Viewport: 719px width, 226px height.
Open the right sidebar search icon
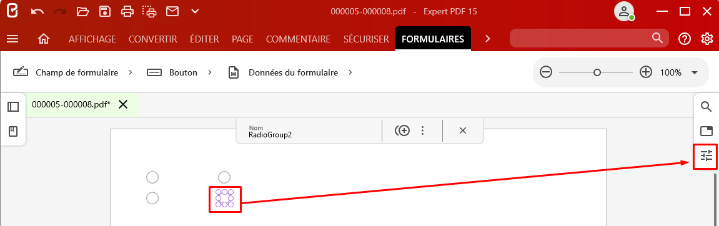(x=707, y=107)
